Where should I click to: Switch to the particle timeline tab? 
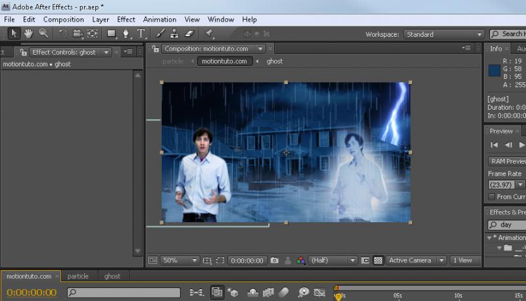tap(78, 276)
